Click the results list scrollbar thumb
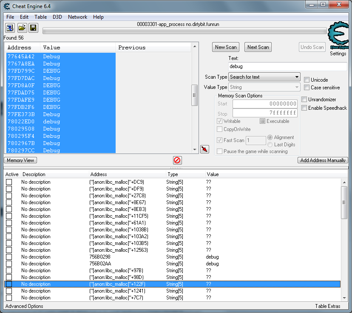352x313 pixels. tap(194, 95)
